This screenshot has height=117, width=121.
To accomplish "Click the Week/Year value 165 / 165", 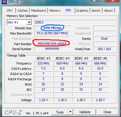I will [104, 49].
